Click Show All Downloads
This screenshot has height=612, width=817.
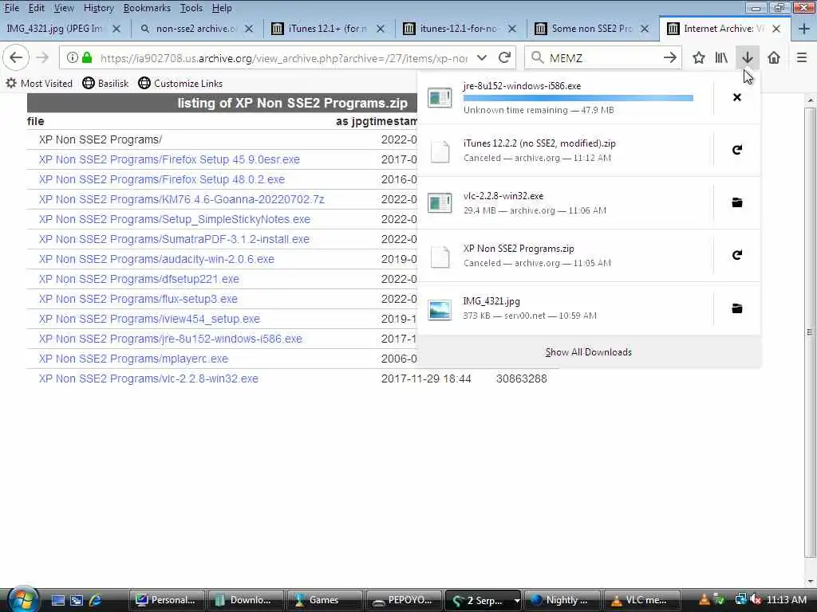pos(588,352)
